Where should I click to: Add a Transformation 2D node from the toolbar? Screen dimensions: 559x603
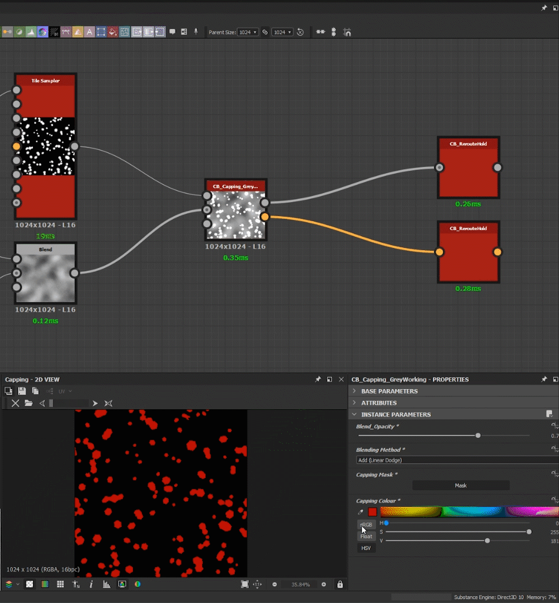[101, 32]
